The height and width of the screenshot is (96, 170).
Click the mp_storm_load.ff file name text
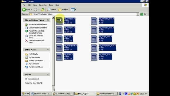(x=105, y=54)
